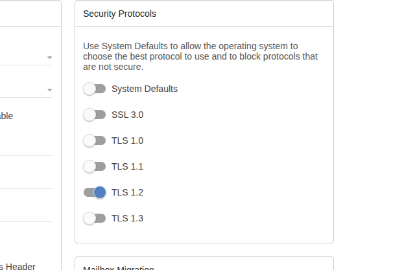Screen dimensions: 415x270
Task: Open the upper dropdown arrow in the left panel
Action: (49, 58)
